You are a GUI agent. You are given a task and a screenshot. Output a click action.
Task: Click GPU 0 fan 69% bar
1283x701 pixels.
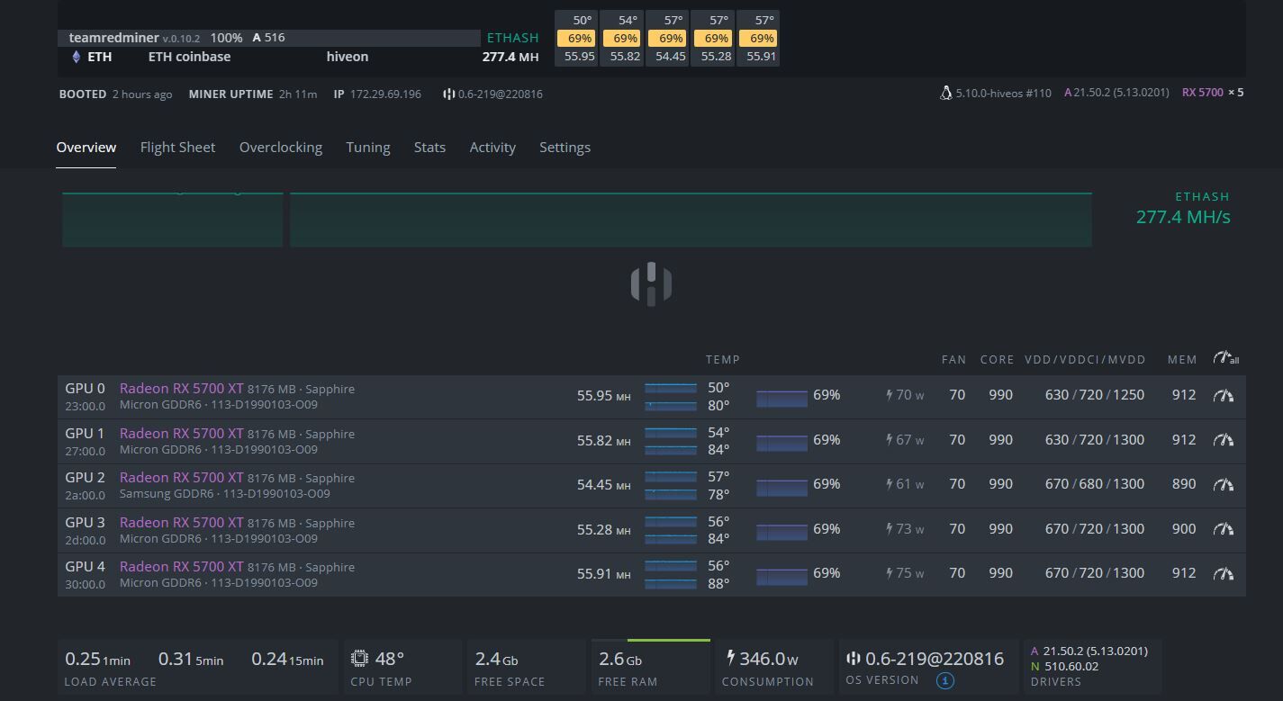point(782,398)
